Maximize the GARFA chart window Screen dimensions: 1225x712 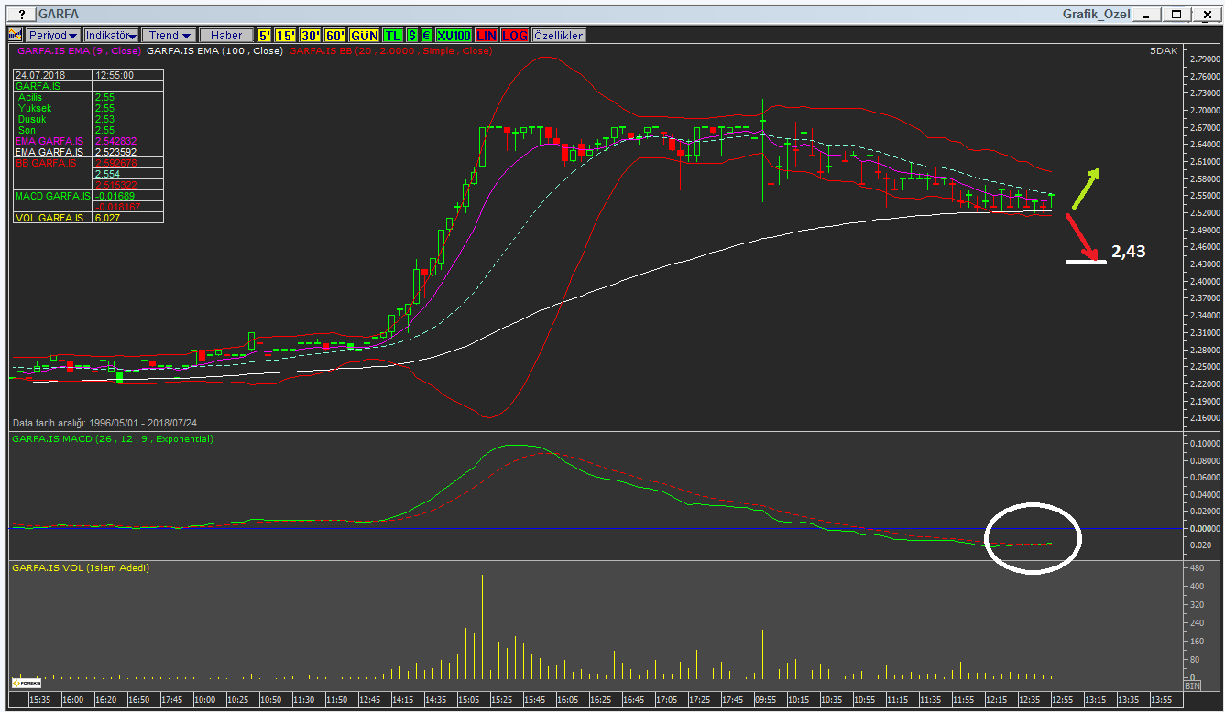point(1177,14)
